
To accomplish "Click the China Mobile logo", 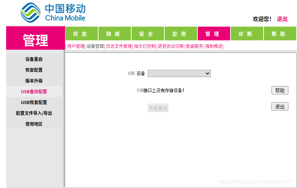I will coord(53,13).
